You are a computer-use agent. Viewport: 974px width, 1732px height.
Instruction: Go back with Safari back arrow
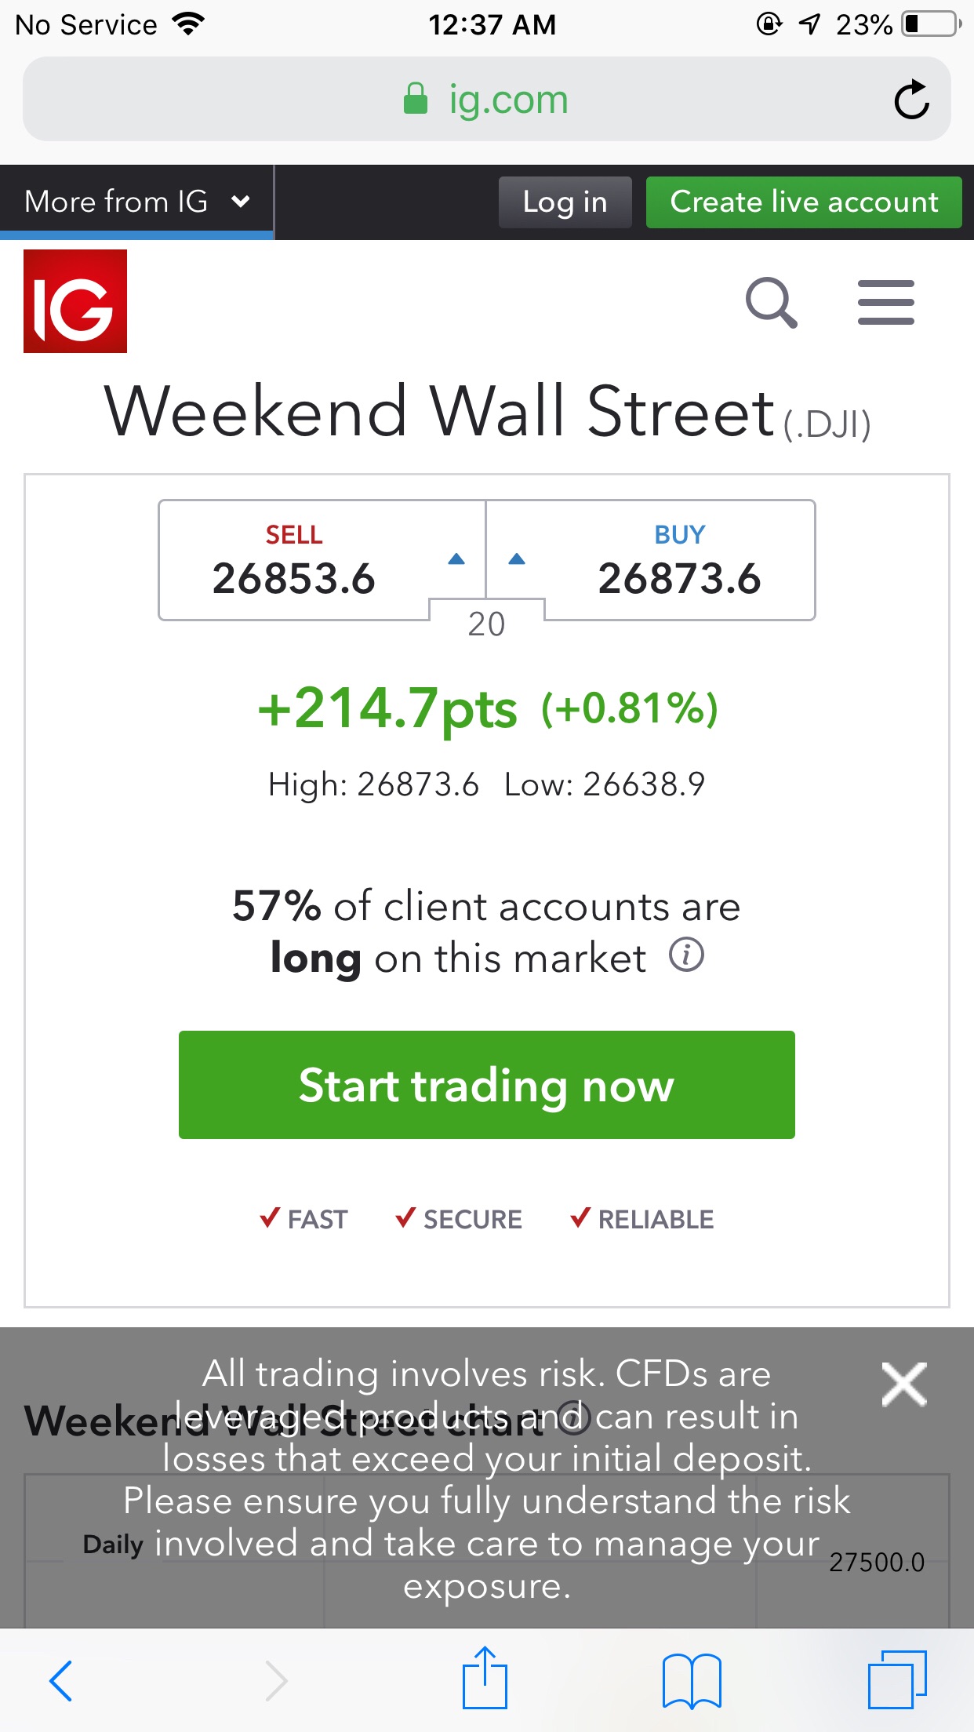(x=60, y=1680)
